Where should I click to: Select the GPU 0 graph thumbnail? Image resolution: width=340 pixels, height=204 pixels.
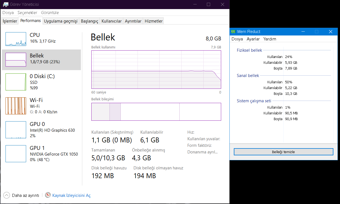[16, 130]
